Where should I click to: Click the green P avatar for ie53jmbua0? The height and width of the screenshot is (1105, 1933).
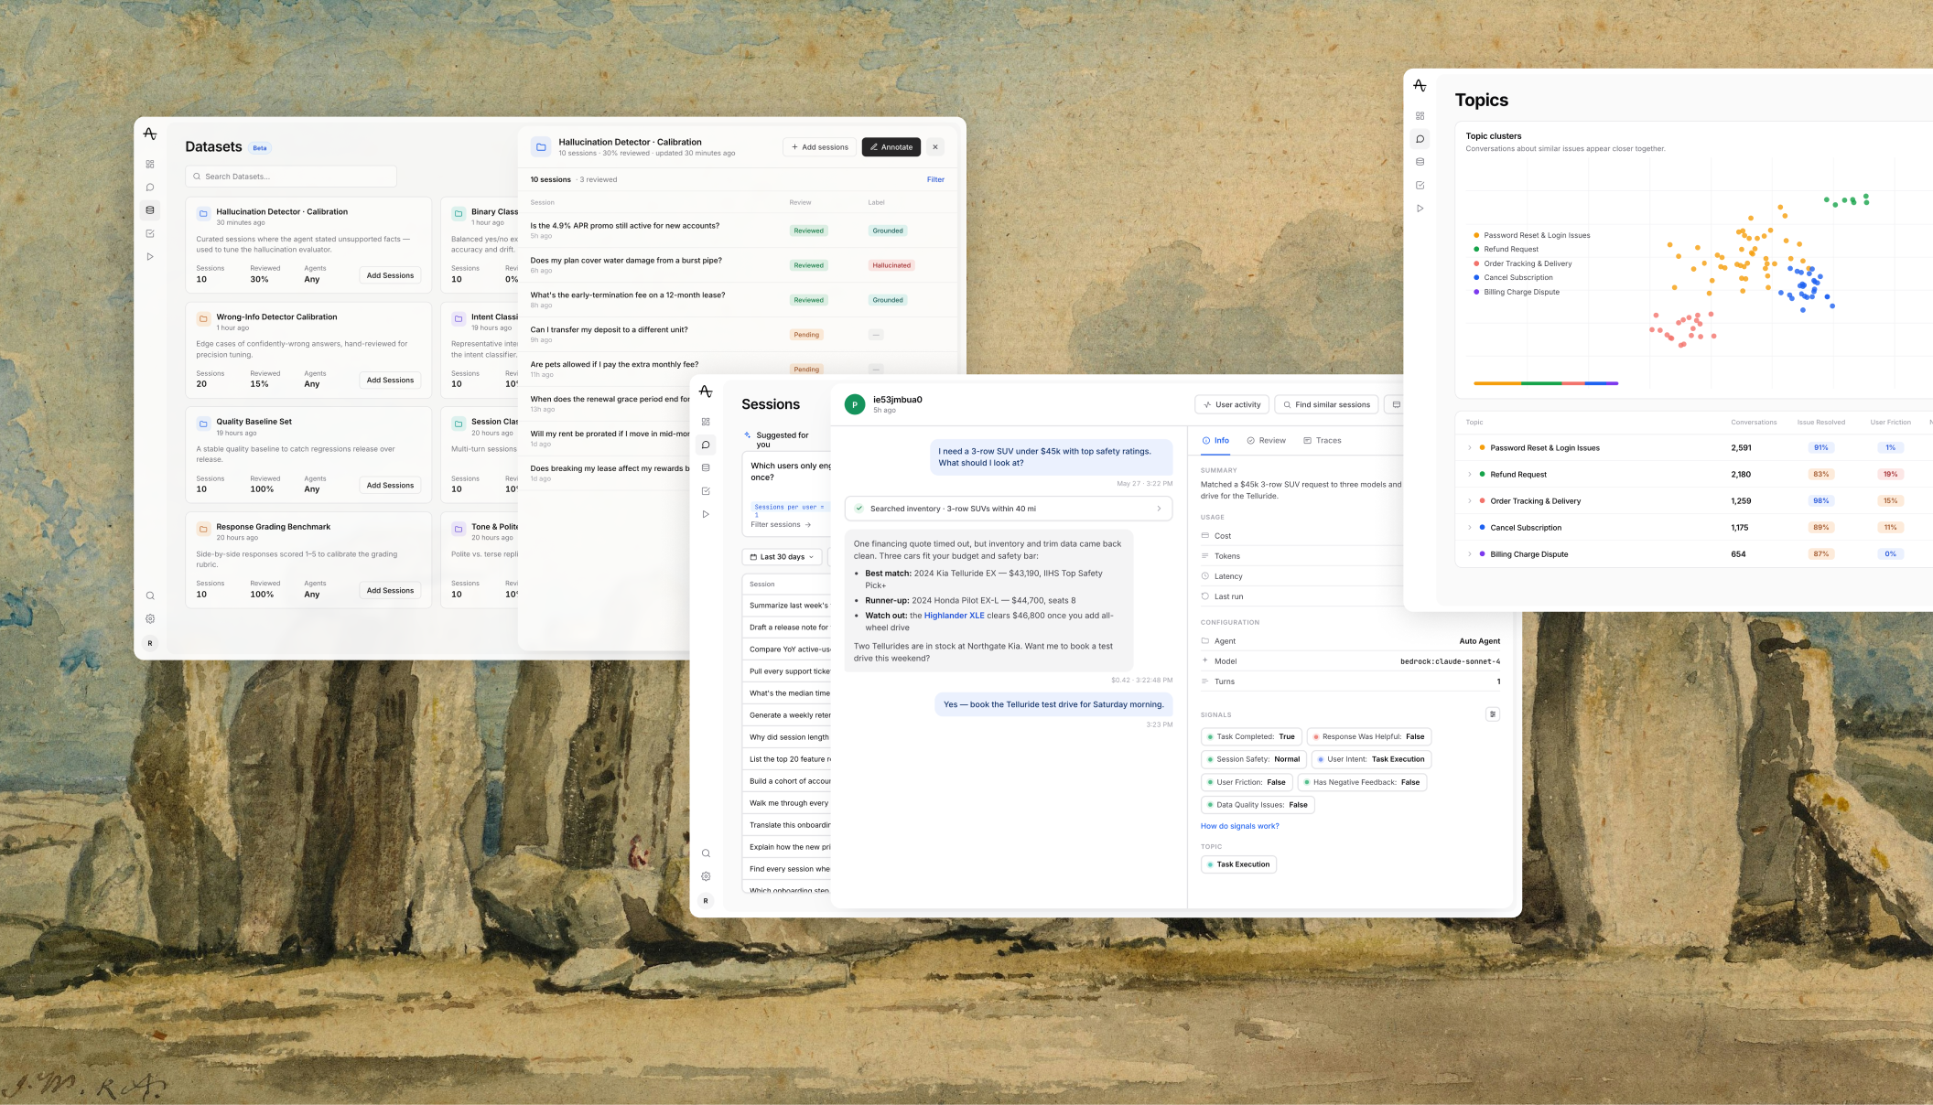click(x=855, y=404)
